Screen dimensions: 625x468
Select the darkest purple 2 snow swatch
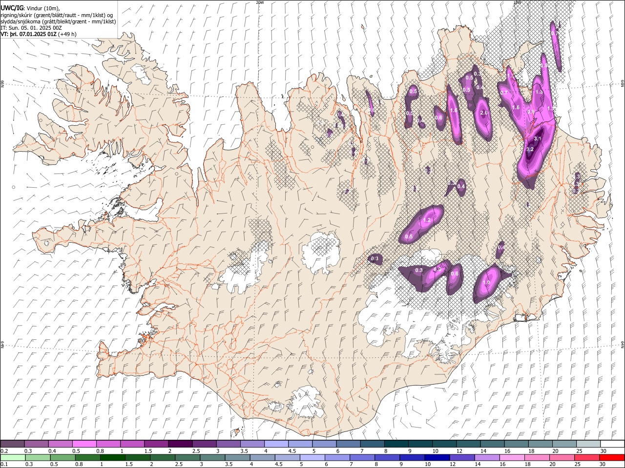pos(180,444)
